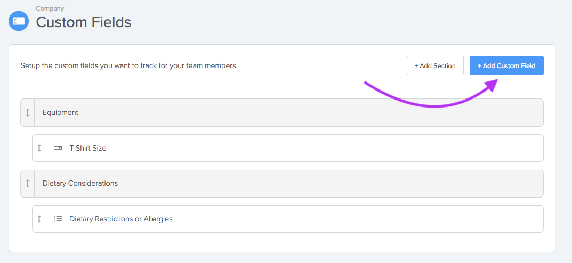Grab the reorder handle for Equipment section
The image size is (572, 263).
point(28,112)
